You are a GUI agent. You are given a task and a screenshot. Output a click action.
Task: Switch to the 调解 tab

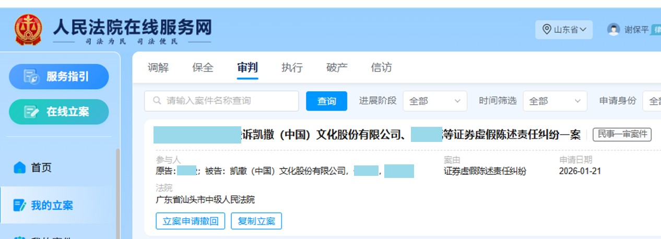pos(158,68)
